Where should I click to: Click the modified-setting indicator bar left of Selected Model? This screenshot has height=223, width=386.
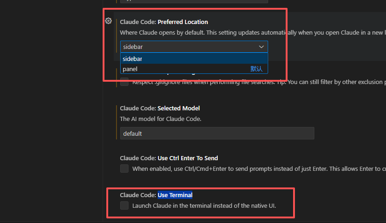tap(116, 122)
